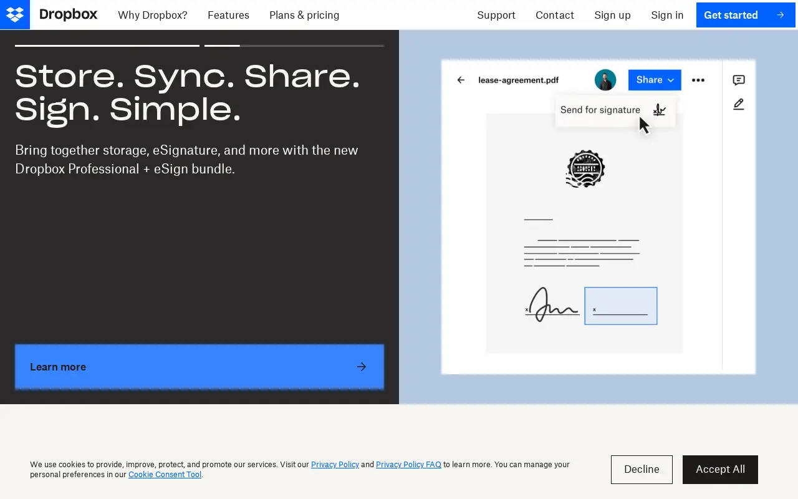This screenshot has width=798, height=499.
Task: Click the three-dot more options icon
Action: [x=698, y=80]
